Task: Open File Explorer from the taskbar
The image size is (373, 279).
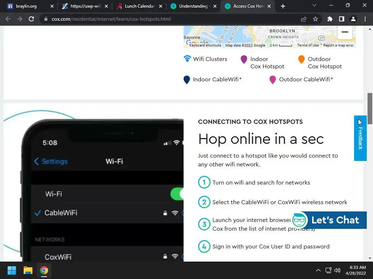Action: 28,270
